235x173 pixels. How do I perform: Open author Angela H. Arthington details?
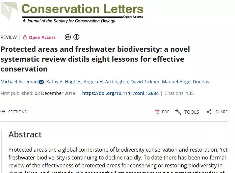(105, 82)
